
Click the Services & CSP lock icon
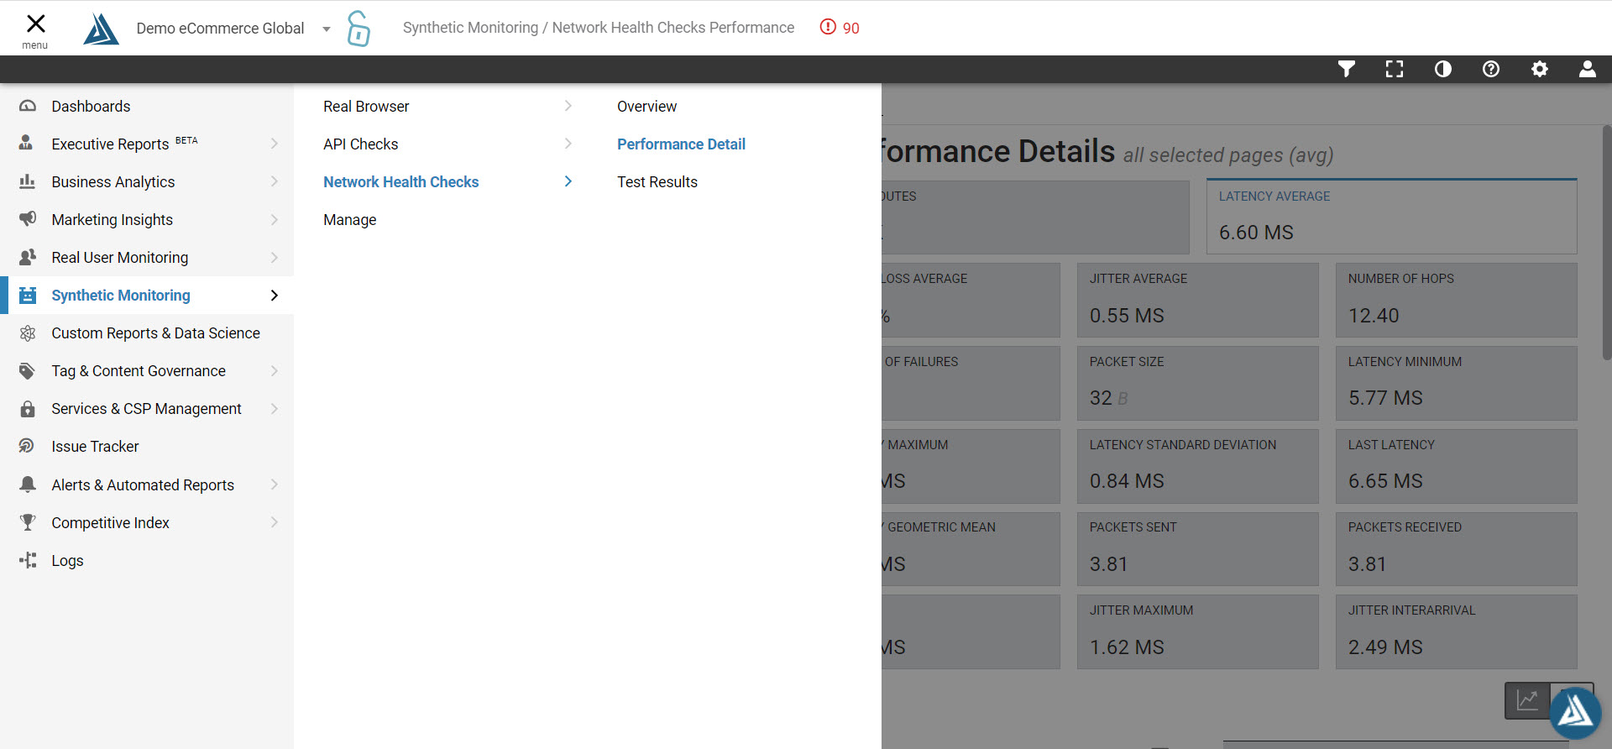[x=28, y=409]
